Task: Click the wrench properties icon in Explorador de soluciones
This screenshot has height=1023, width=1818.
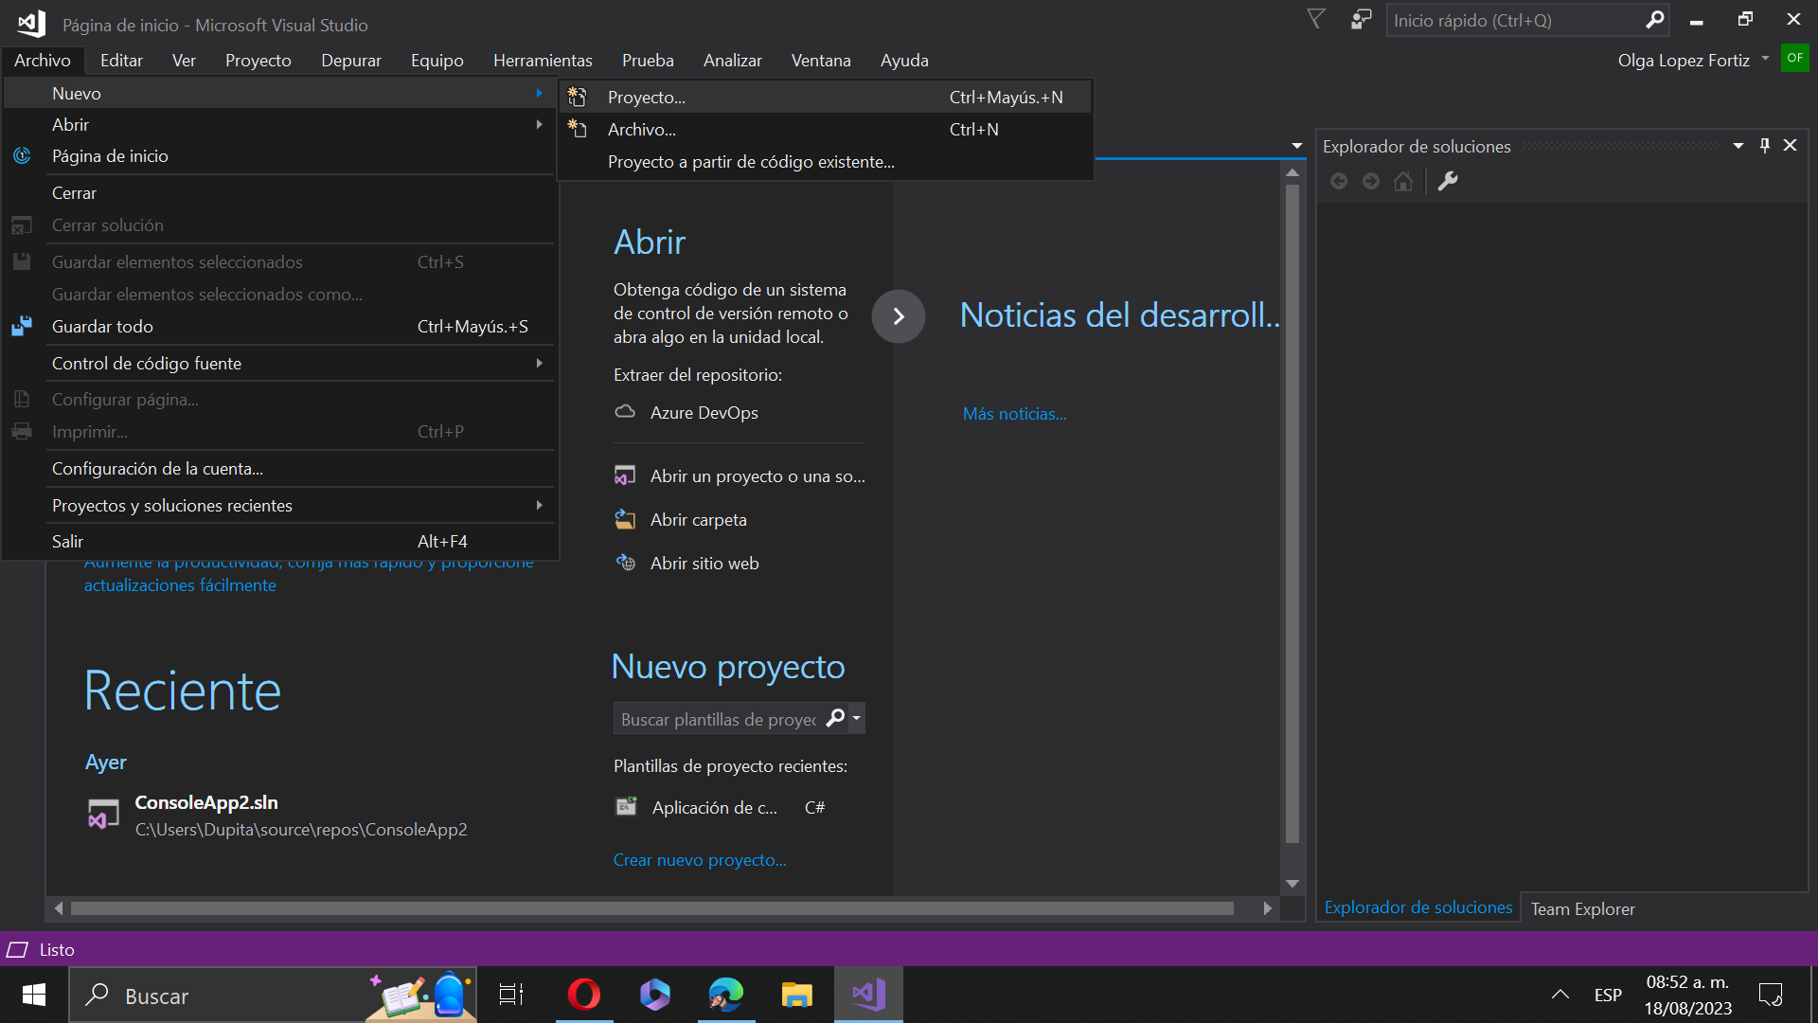Action: click(1448, 181)
